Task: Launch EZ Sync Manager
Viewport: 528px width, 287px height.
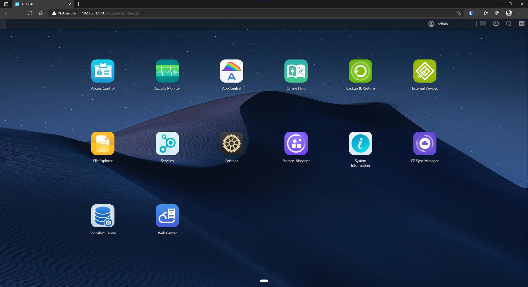Action: tap(425, 143)
